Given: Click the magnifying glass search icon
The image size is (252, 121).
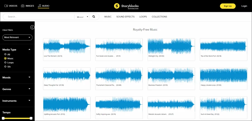Looking at the screenshot, I should pyautogui.click(x=94, y=17).
